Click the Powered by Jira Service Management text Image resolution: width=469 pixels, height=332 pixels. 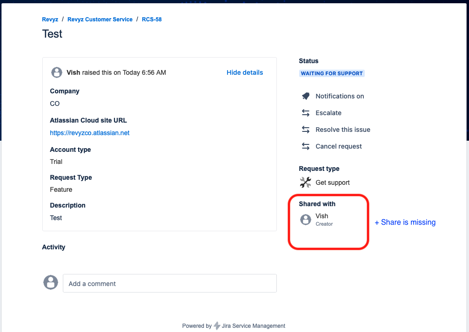(x=234, y=325)
